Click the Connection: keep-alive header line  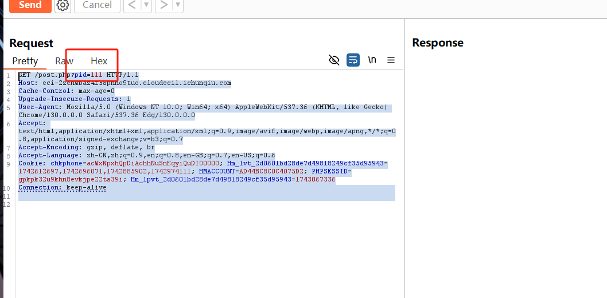pos(62,188)
